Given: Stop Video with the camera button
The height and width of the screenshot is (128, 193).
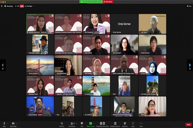Looking at the screenshot, I should 13,124.
